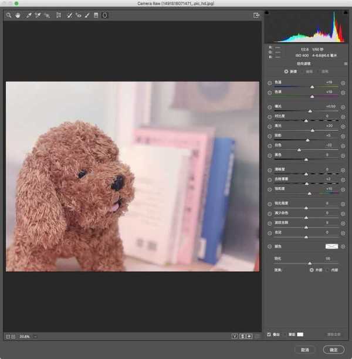Click the 取消 cancel button

click(x=304, y=350)
